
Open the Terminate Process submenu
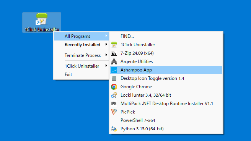81,55
